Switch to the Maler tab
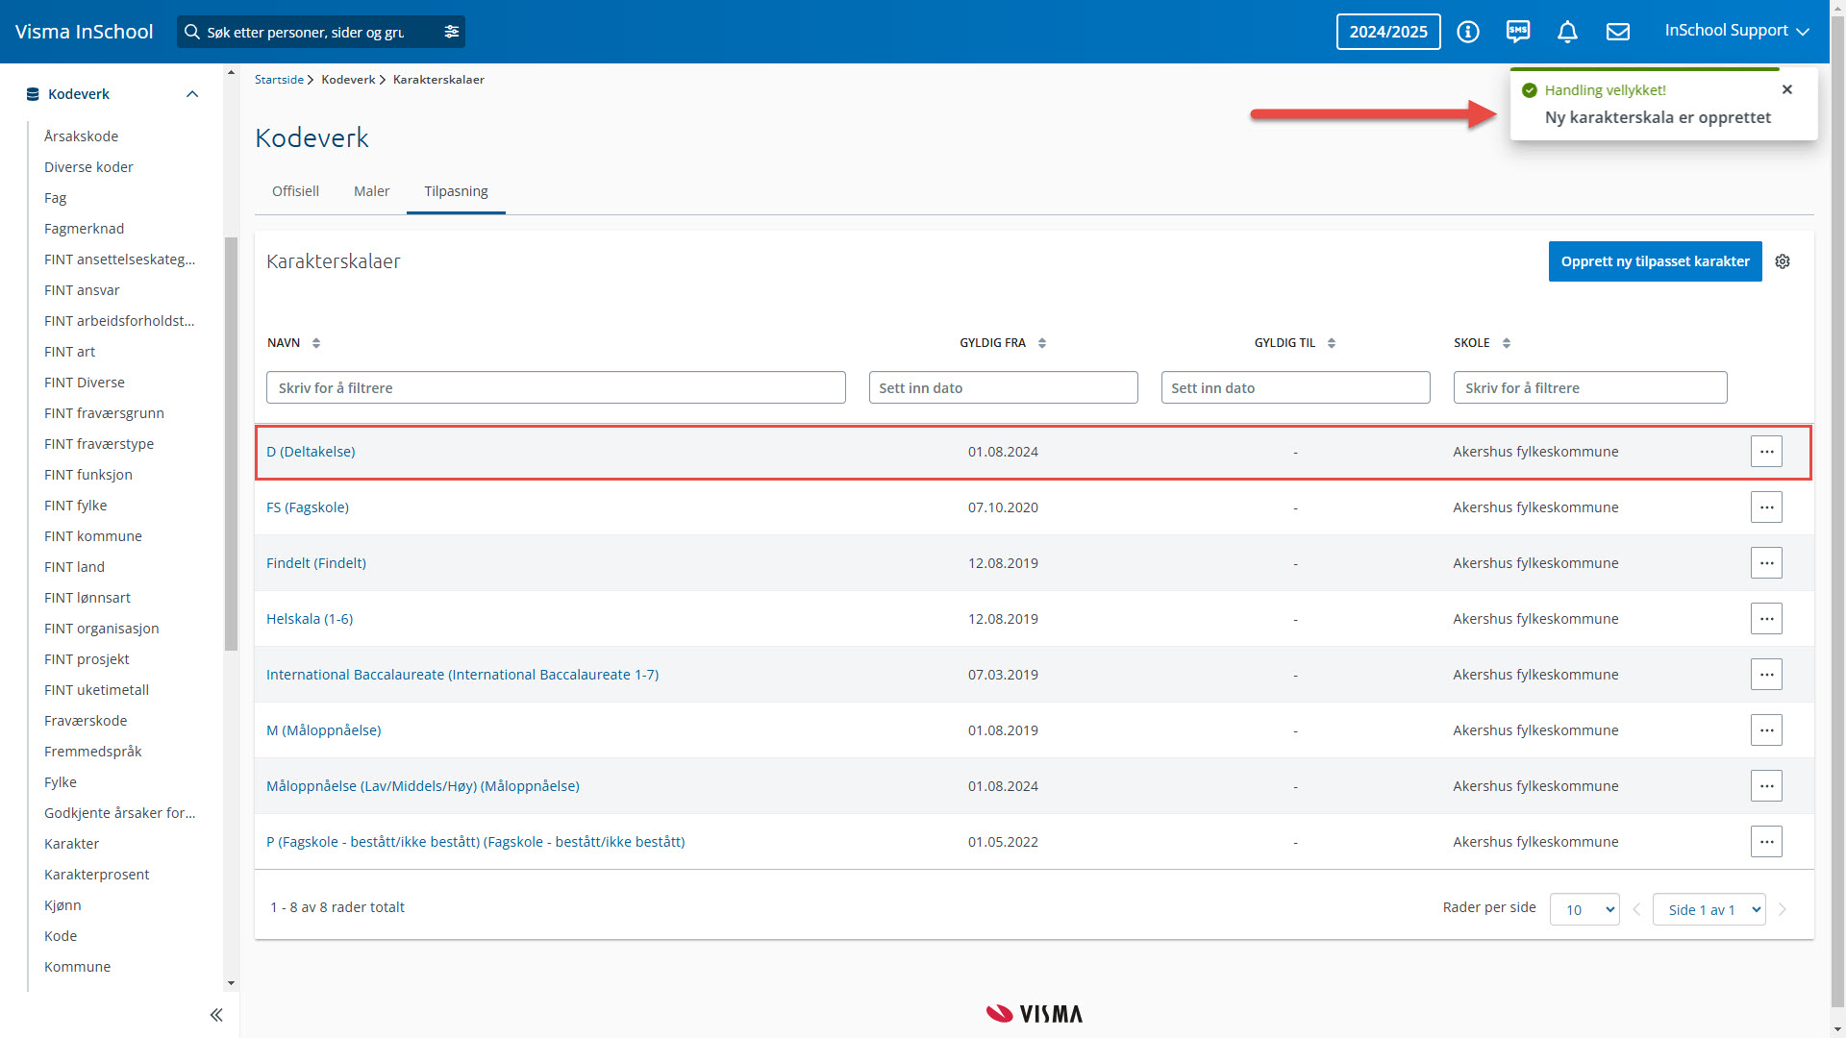Image resolution: width=1846 pixels, height=1038 pixels. (371, 191)
